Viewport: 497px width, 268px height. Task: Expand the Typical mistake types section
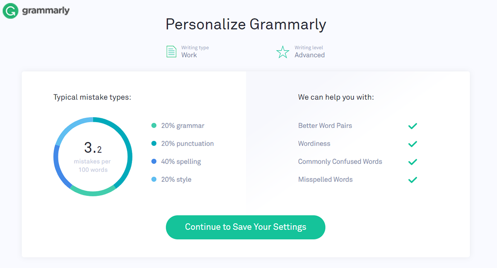click(x=92, y=97)
